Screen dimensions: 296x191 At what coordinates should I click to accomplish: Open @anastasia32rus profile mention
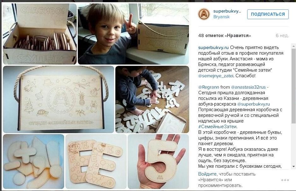tap(248, 87)
